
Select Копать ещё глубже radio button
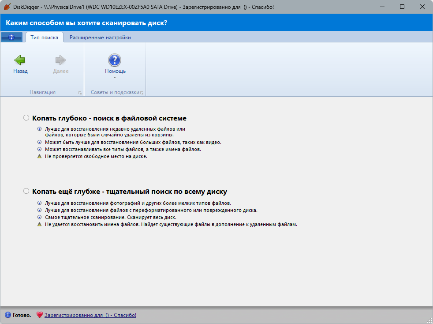click(26, 191)
